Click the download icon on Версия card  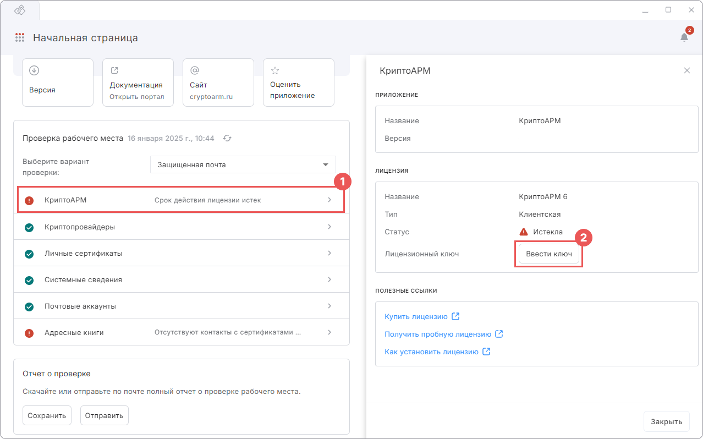tap(34, 70)
